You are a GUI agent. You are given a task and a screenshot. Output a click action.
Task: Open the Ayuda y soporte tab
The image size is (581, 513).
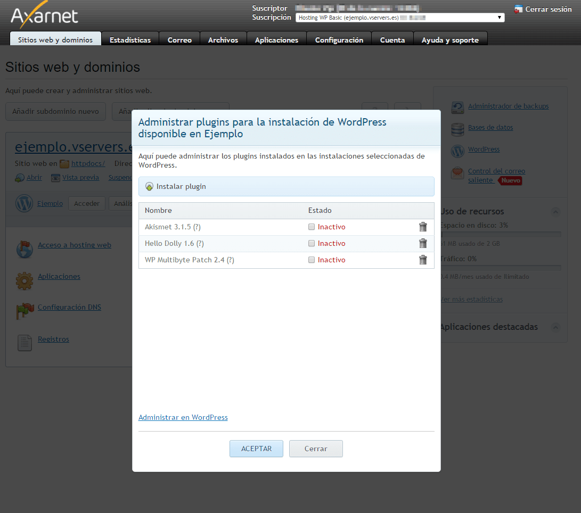coord(450,39)
